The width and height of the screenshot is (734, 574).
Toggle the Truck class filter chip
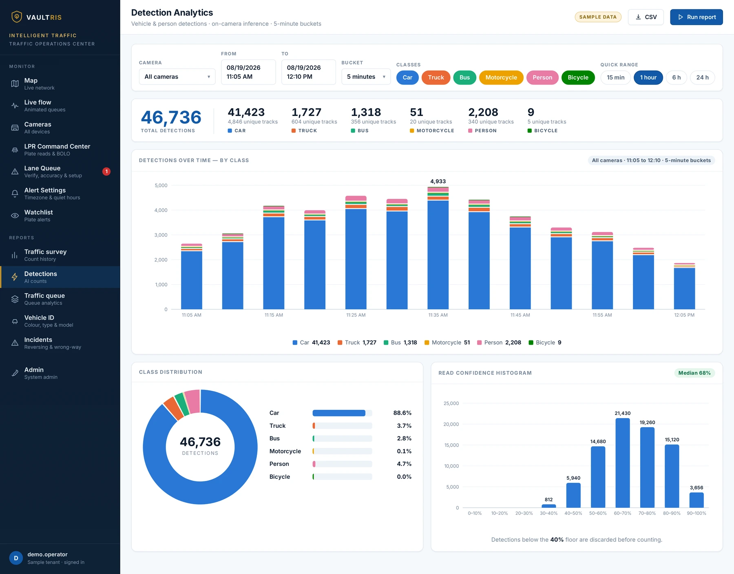pyautogui.click(x=436, y=78)
